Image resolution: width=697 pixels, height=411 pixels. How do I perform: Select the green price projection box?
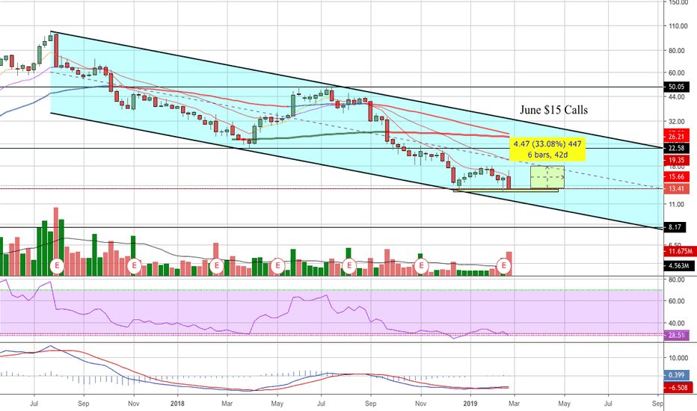click(547, 177)
